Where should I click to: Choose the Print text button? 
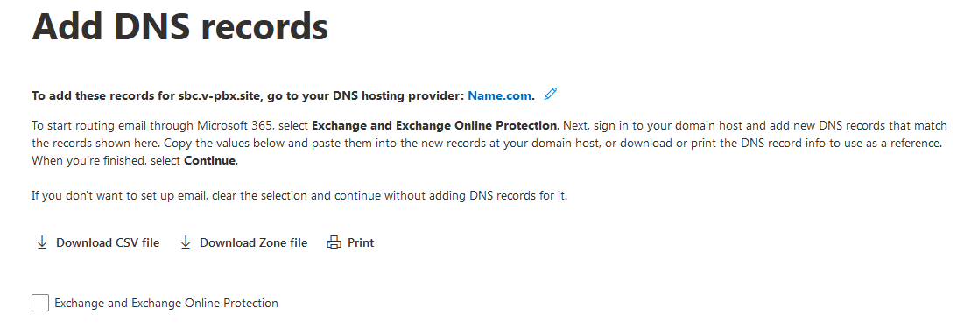pyautogui.click(x=361, y=243)
